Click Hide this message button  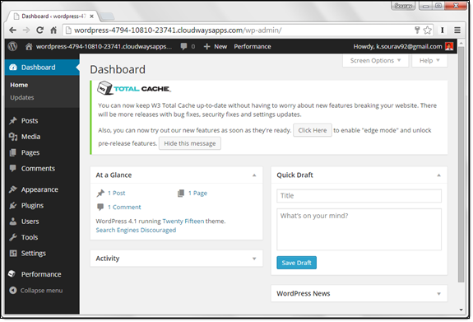[x=190, y=143]
